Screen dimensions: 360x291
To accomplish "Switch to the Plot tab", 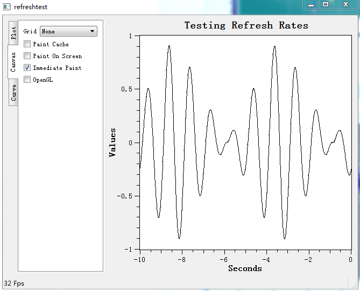I will coord(13,32).
